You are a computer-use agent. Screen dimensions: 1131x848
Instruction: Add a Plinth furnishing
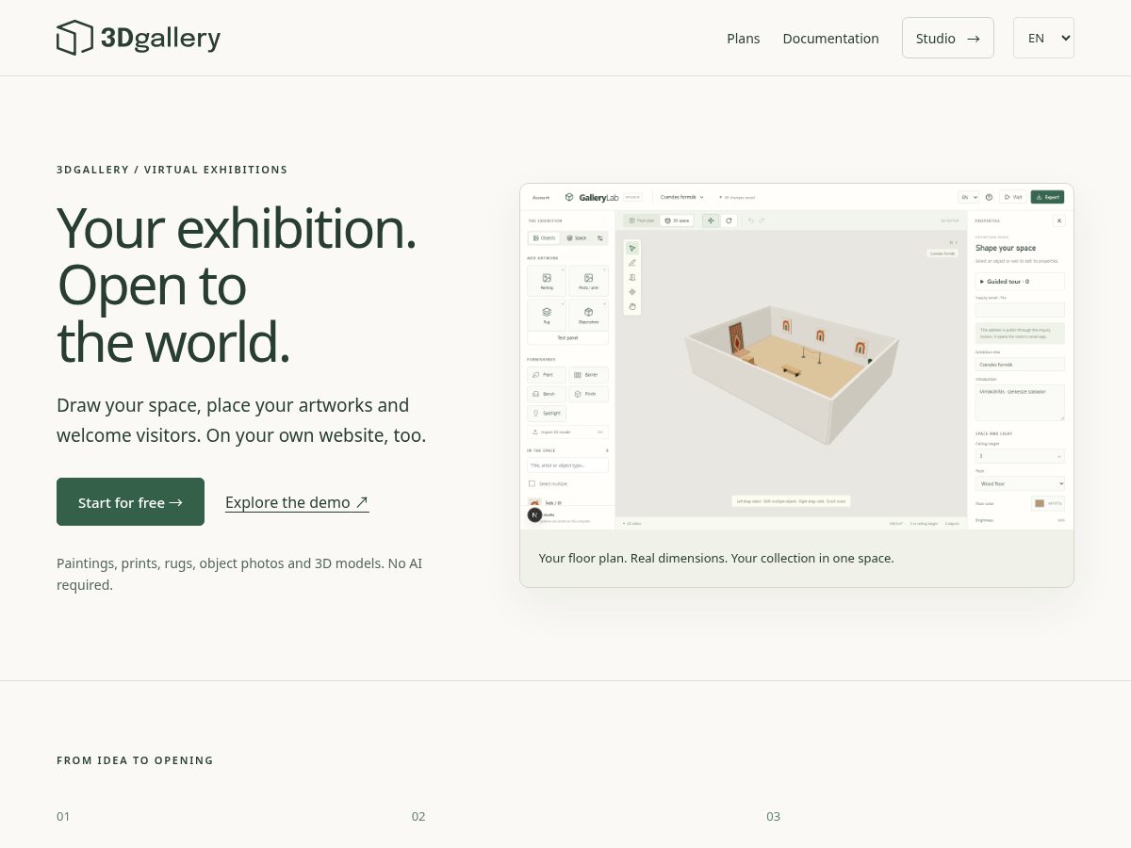click(x=588, y=394)
